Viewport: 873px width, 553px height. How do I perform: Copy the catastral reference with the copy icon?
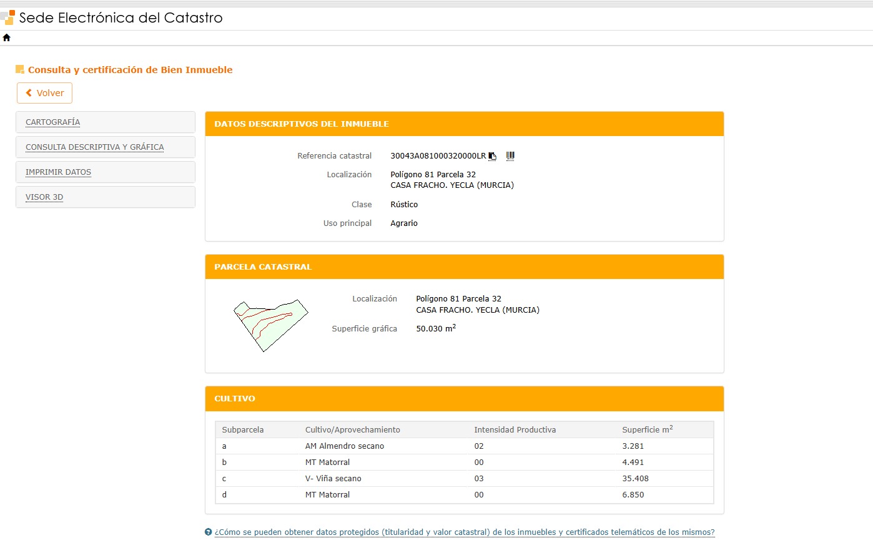[492, 156]
